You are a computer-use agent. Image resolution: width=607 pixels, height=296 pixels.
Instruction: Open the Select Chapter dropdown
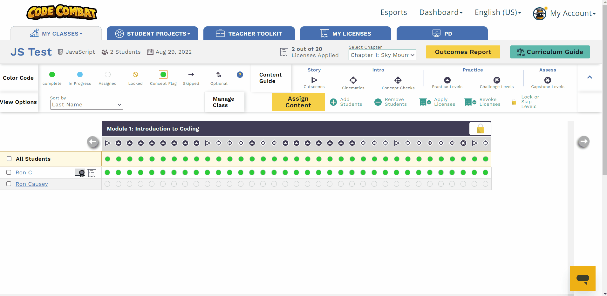point(382,55)
